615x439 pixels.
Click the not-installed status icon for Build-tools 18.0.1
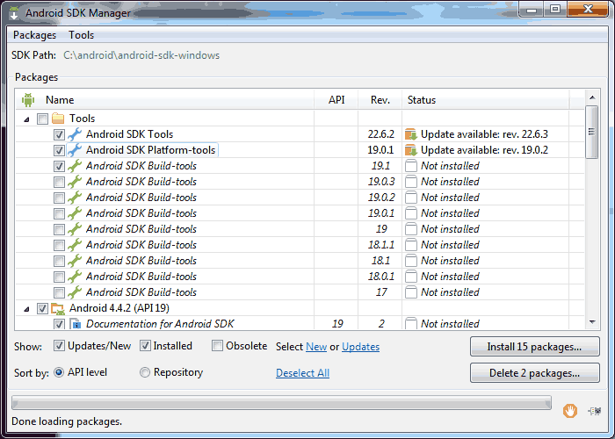pos(410,277)
